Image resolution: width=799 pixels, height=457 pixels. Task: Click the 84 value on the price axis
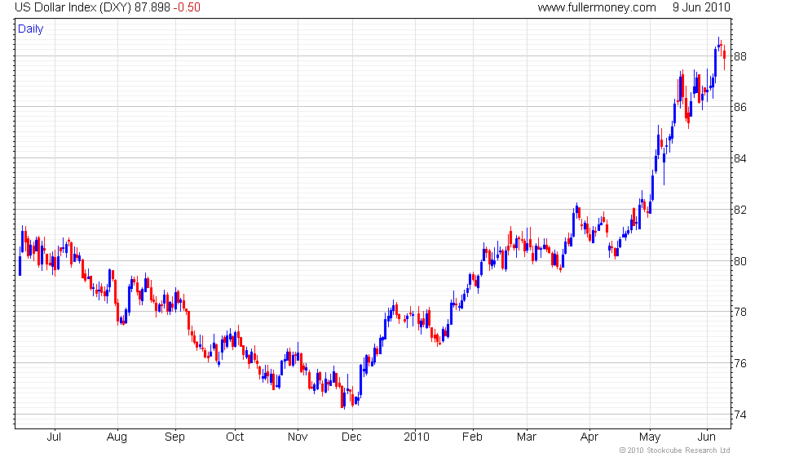[x=740, y=158]
